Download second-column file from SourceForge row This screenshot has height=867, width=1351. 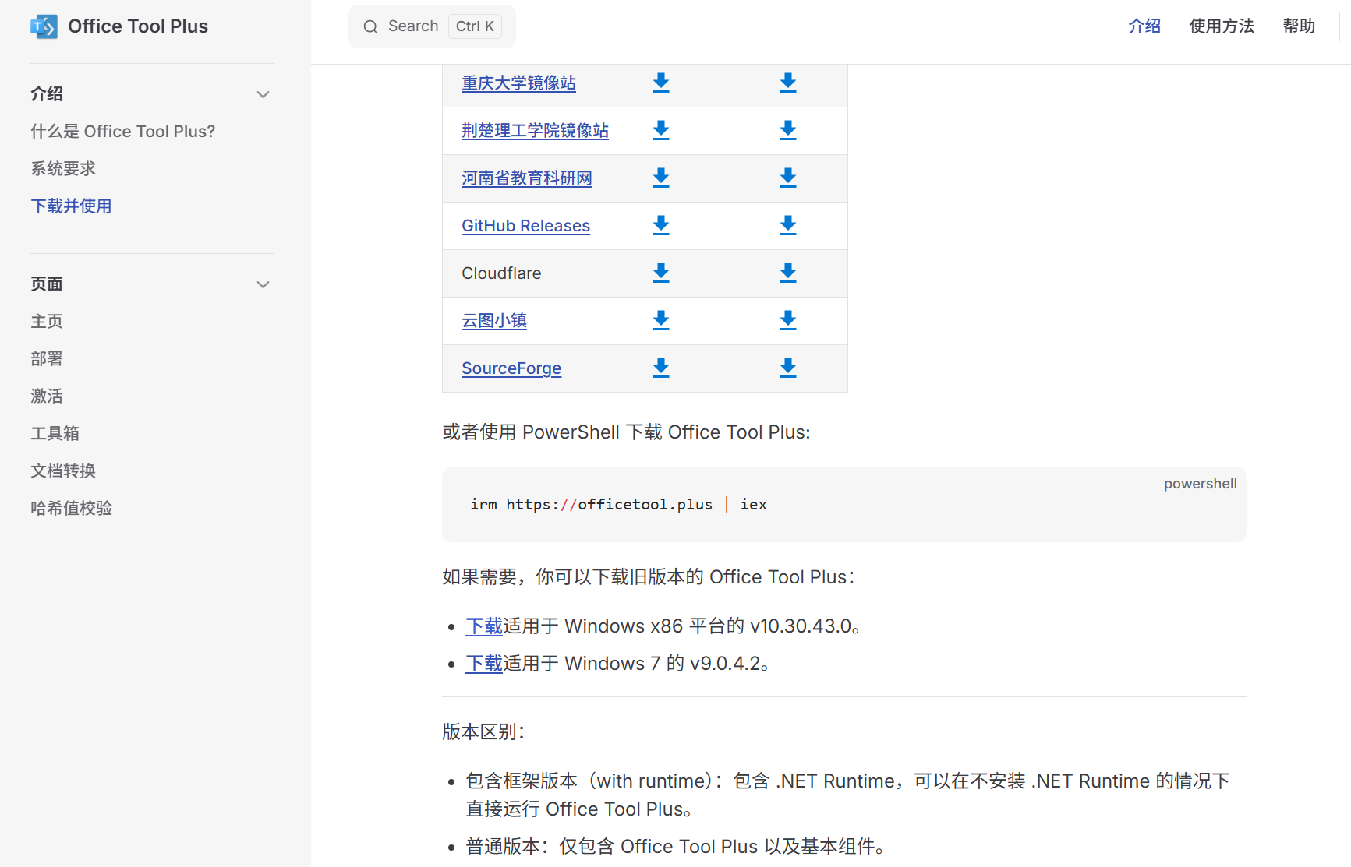coord(788,368)
